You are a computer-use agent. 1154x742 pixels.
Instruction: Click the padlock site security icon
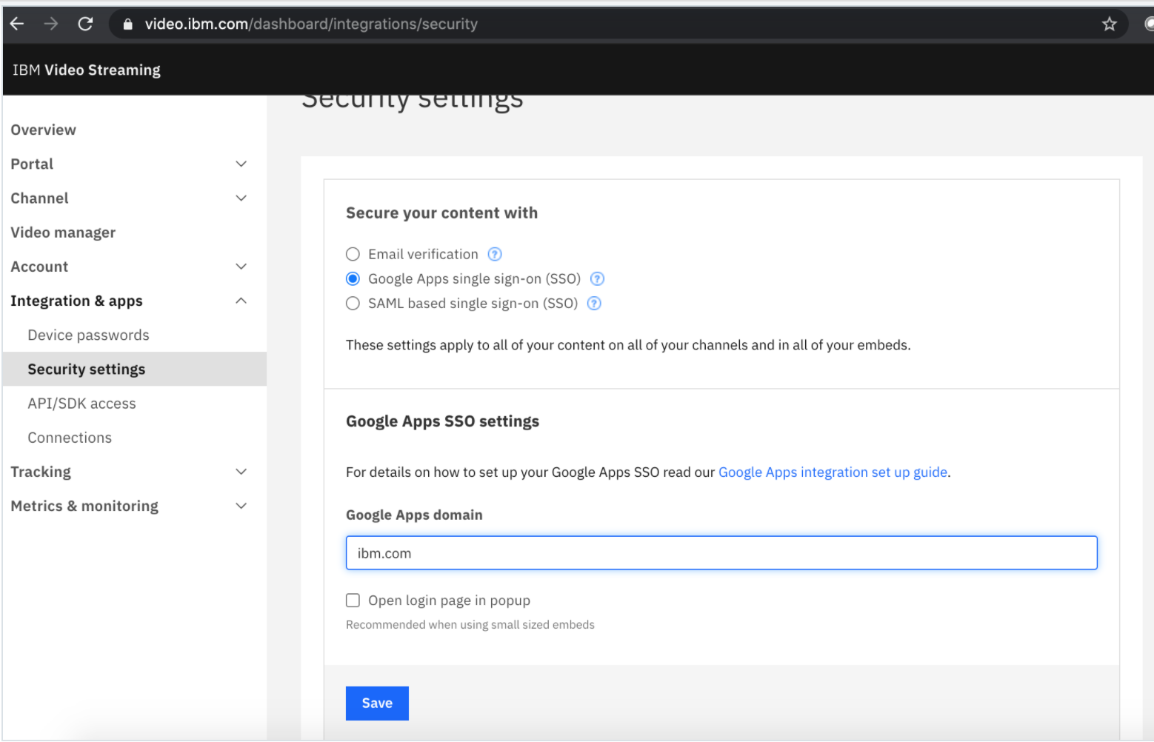[127, 24]
